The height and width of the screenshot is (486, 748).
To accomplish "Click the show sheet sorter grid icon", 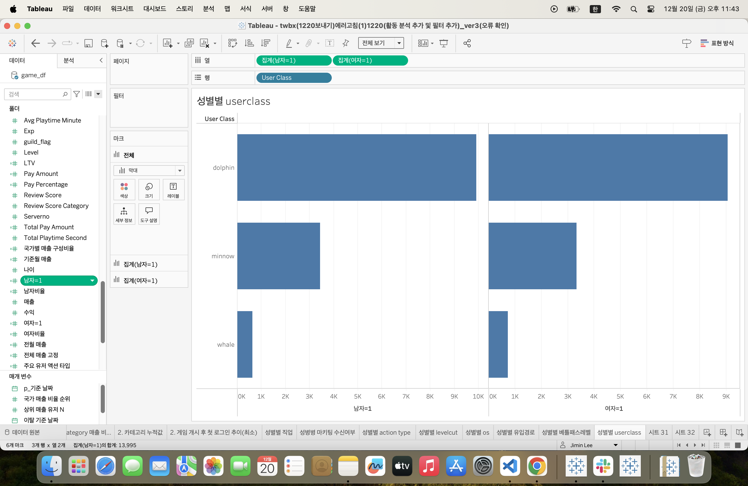I will point(716,445).
